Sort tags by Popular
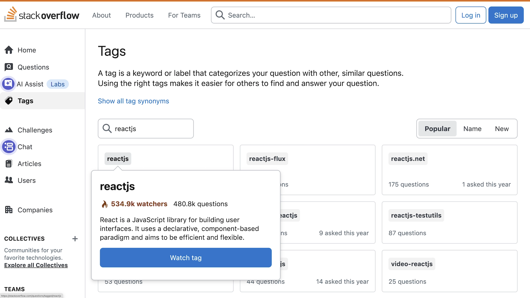This screenshot has height=298, width=530. (x=437, y=129)
